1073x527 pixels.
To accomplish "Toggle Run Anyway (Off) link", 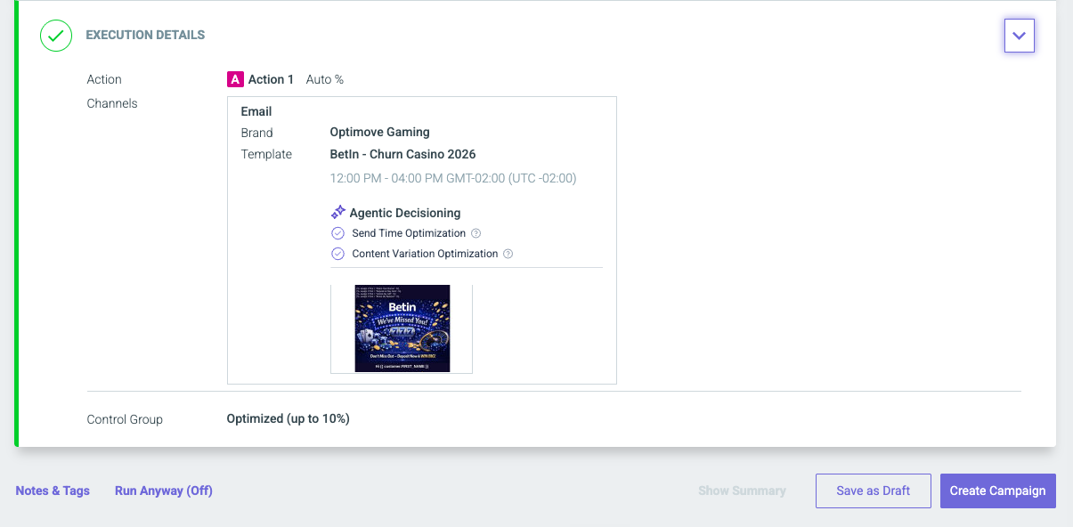I will (x=164, y=491).
